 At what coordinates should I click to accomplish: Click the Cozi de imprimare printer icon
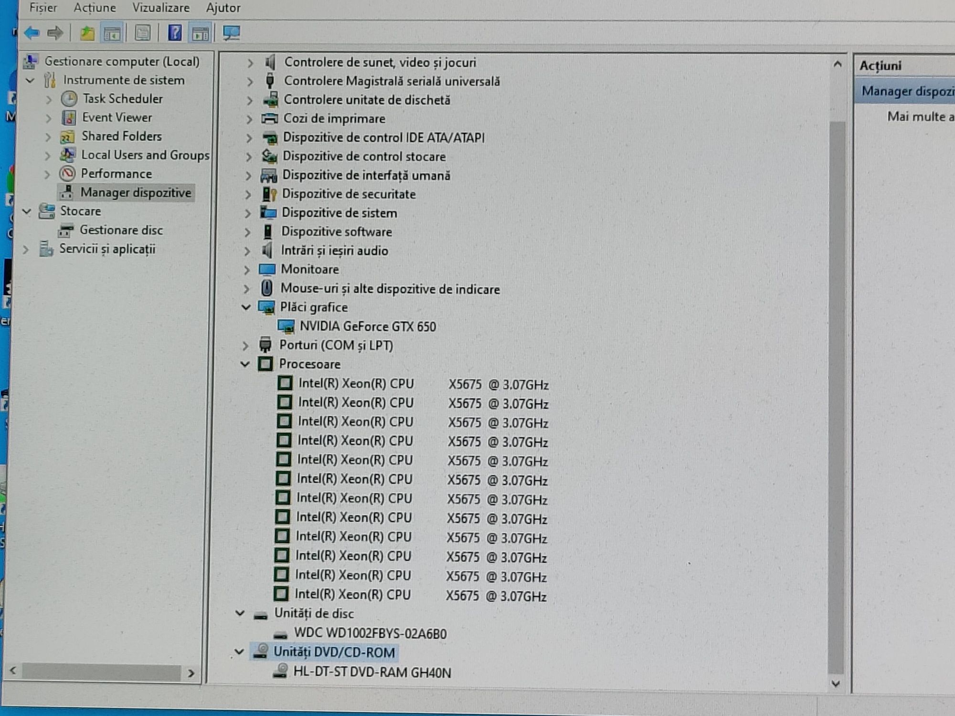tap(270, 118)
